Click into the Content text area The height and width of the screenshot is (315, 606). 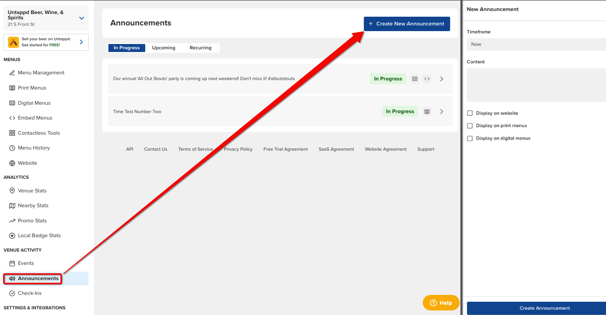coord(536,85)
